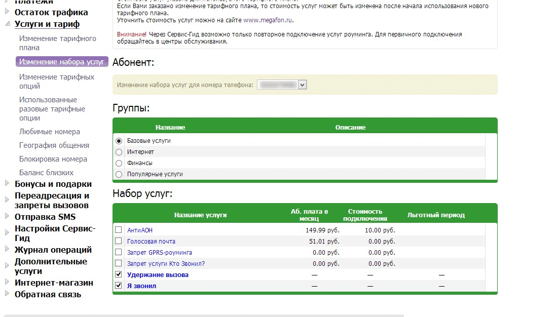Screen dimensions: 556x317
Task: Expand the Интернет-магазин arrow
Action: pyautogui.click(x=7, y=282)
